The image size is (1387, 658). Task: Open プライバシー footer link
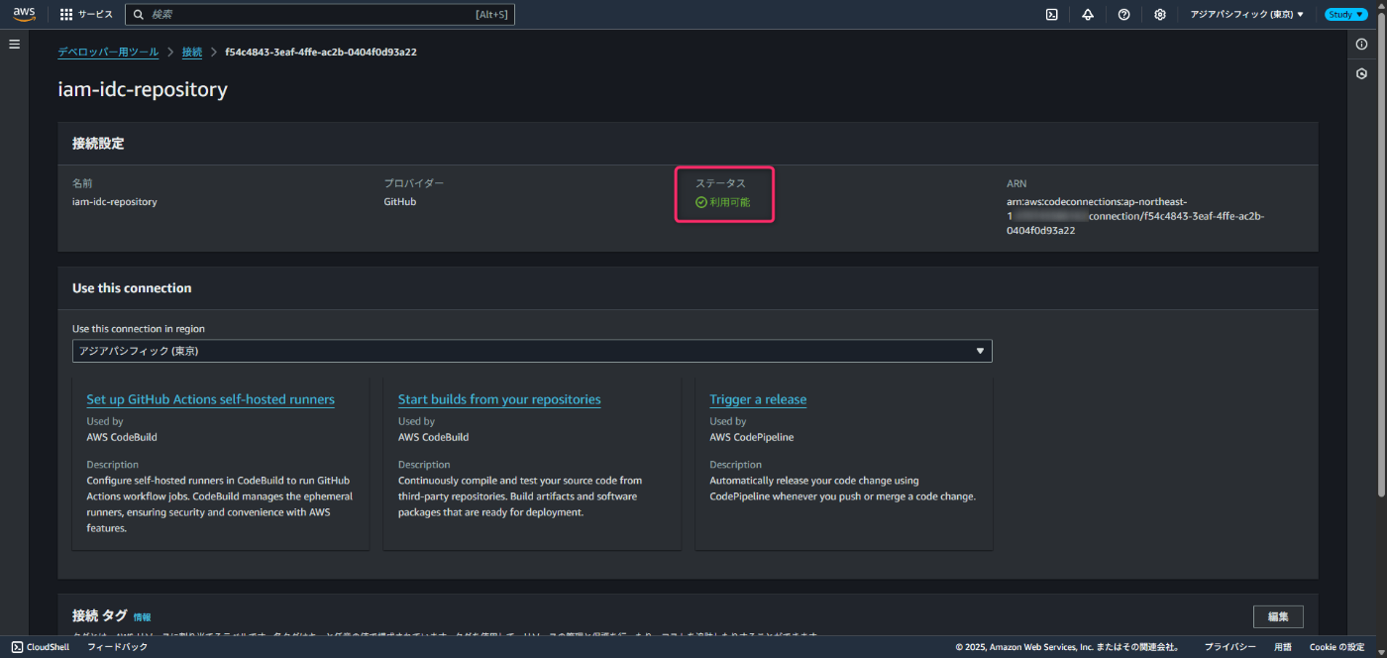[x=1230, y=647]
